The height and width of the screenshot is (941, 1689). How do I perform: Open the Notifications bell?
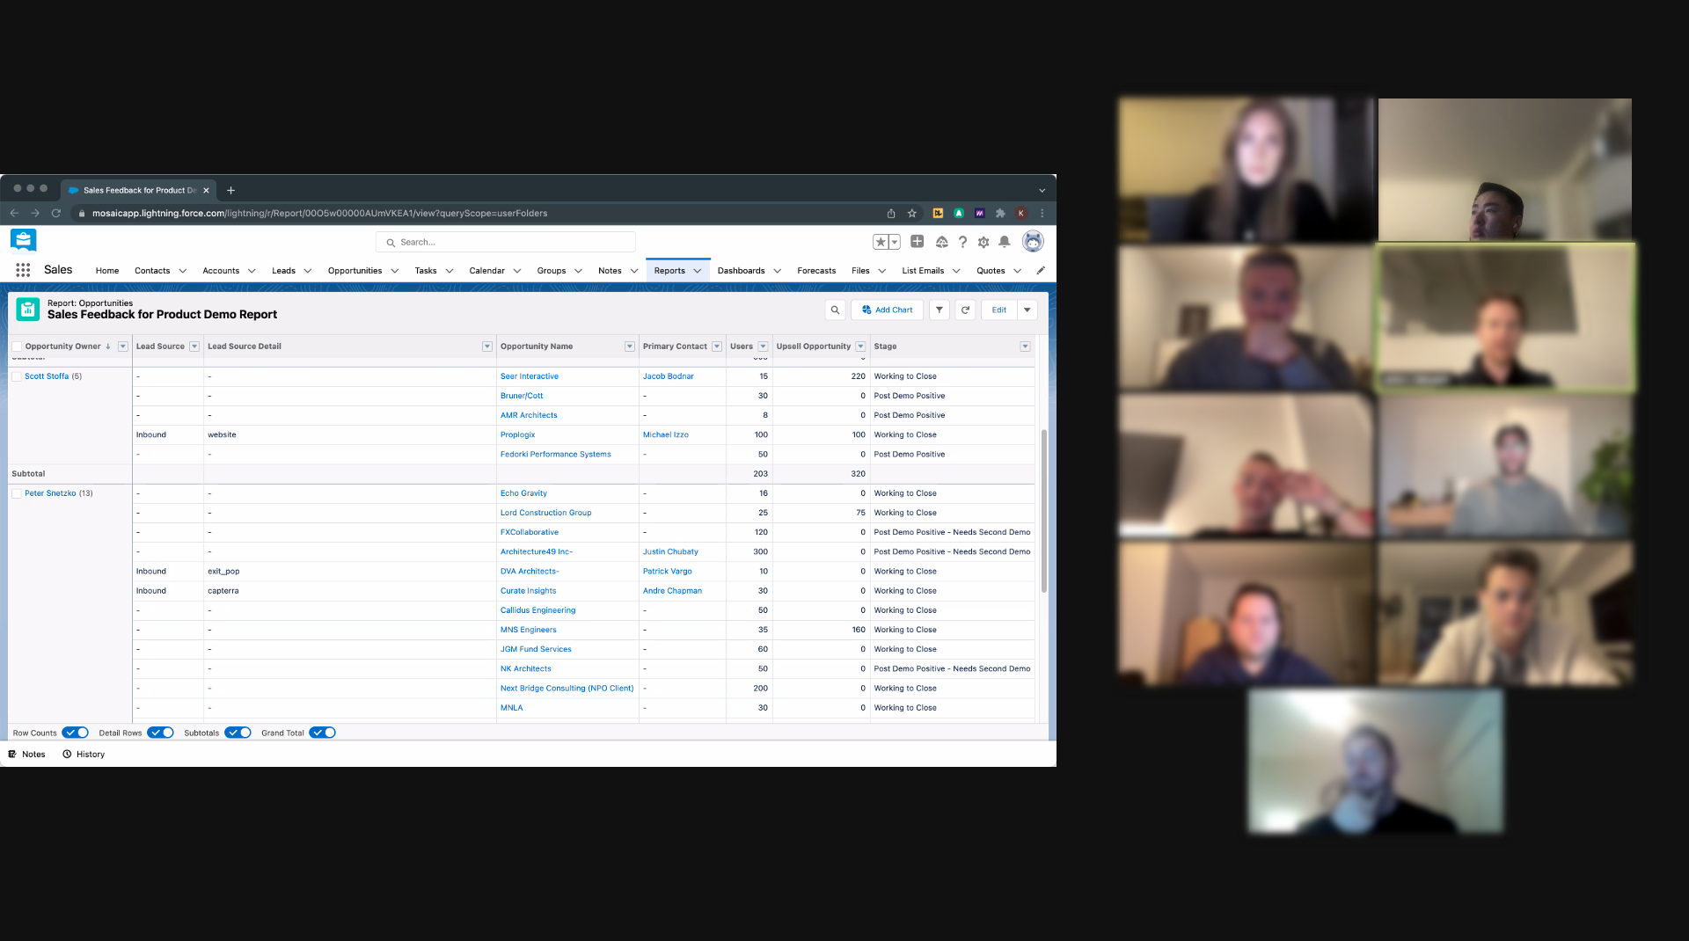1004,242
